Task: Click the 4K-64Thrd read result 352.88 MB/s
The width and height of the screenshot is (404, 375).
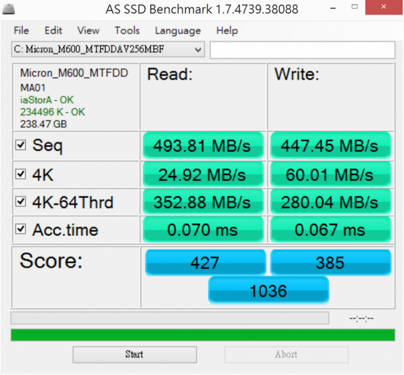Action: 203,202
